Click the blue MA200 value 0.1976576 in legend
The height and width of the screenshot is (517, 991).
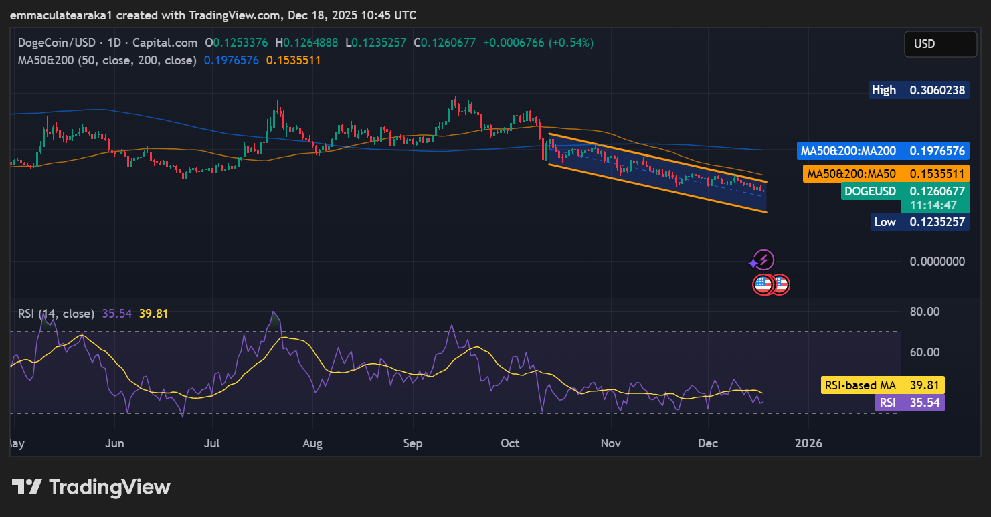(231, 60)
